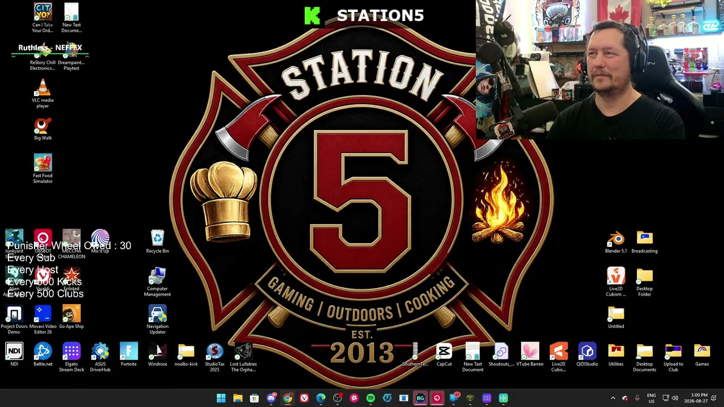Launch QIDIStudio from the desktop

pos(587,355)
